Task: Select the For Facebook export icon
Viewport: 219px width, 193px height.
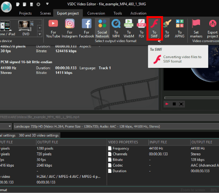Action: (87, 28)
